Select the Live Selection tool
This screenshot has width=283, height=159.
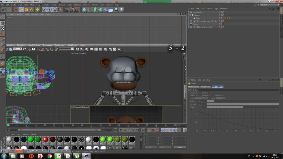point(16,10)
